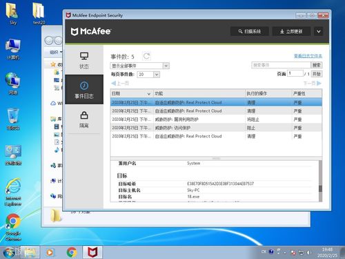Sort by 日期 date column header

point(132,93)
